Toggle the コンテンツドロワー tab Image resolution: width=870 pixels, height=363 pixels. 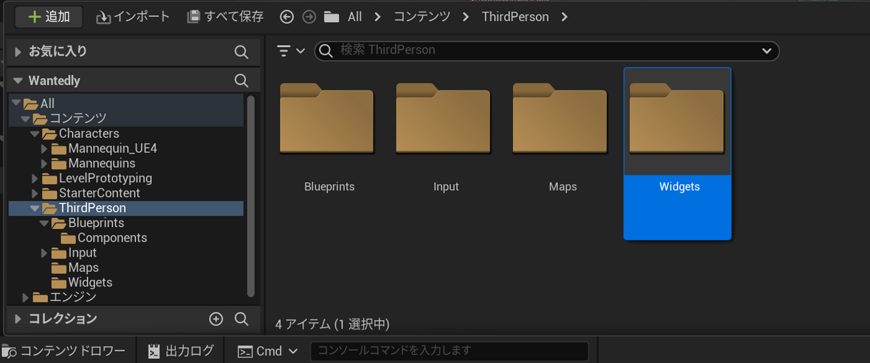point(65,351)
